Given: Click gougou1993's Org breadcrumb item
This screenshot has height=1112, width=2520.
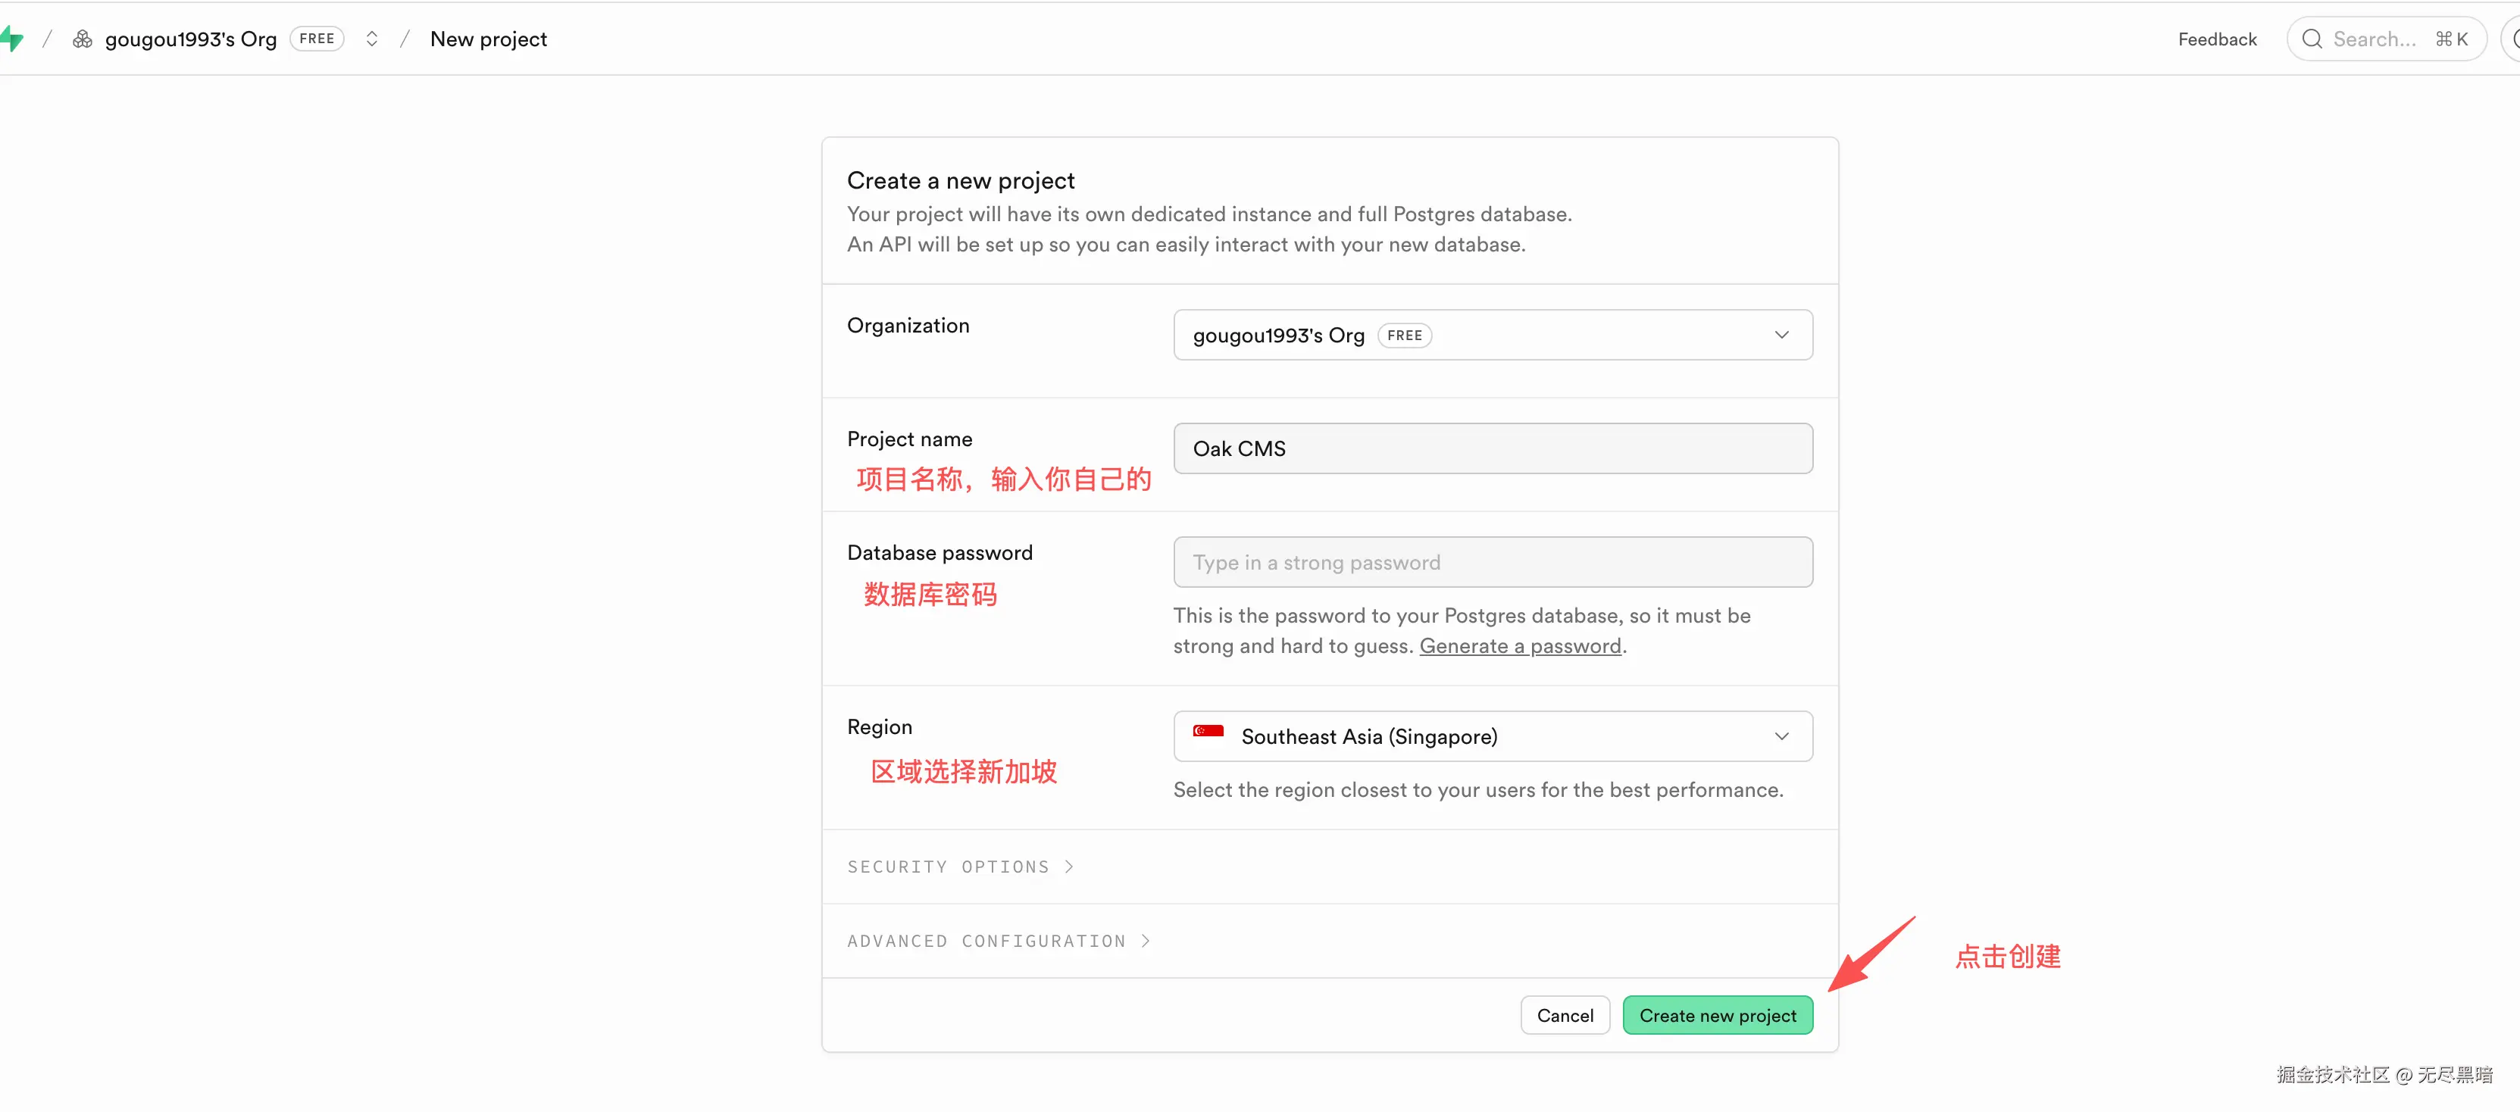Looking at the screenshot, I should [x=191, y=39].
